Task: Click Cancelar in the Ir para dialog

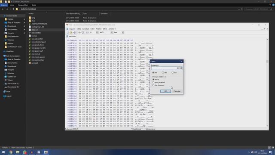Action: (x=177, y=91)
